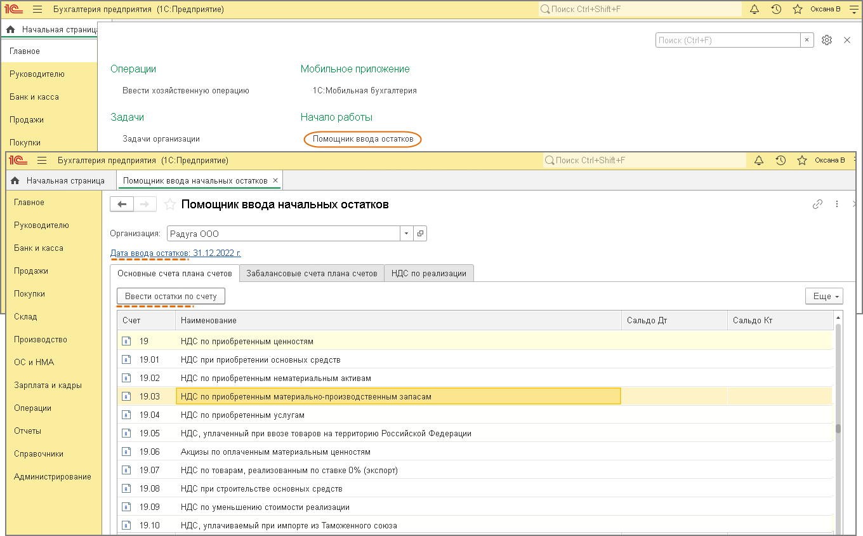Expand the organization dropdown list
Screen dimensions: 863x536
(x=407, y=234)
